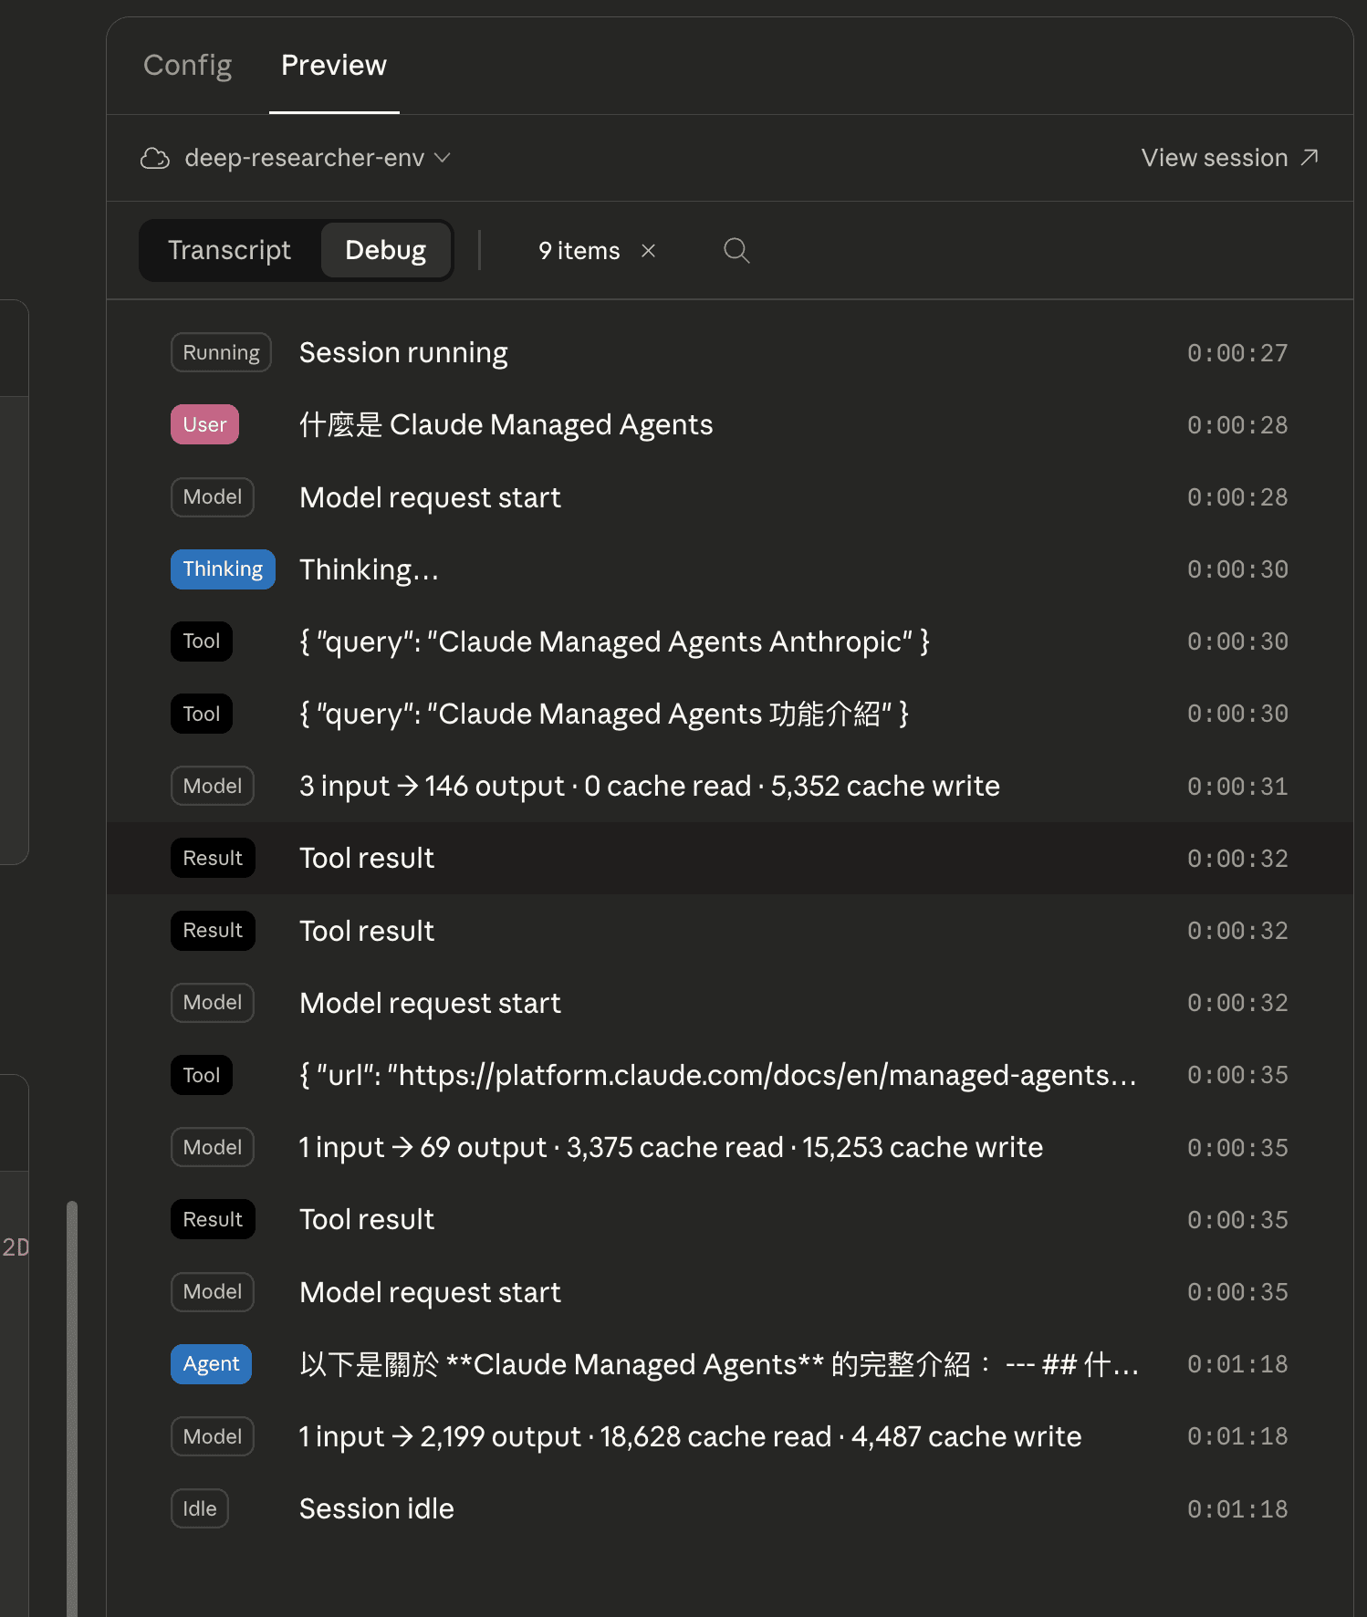Click the search magnifier icon
Image resolution: width=1367 pixels, height=1617 pixels.
coord(736,250)
